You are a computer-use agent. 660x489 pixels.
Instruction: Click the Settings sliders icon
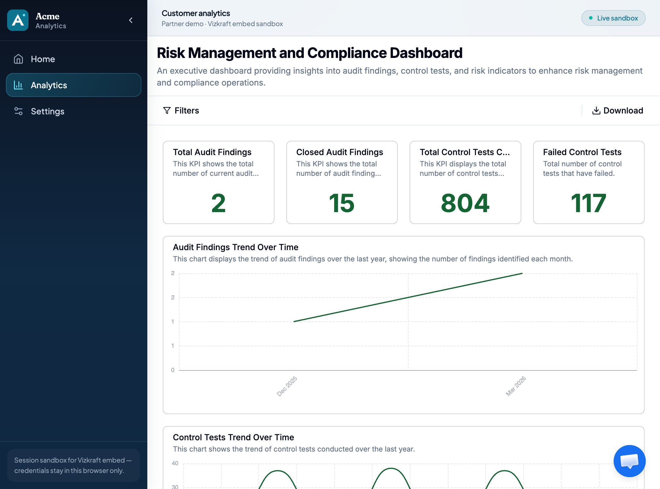(x=18, y=111)
